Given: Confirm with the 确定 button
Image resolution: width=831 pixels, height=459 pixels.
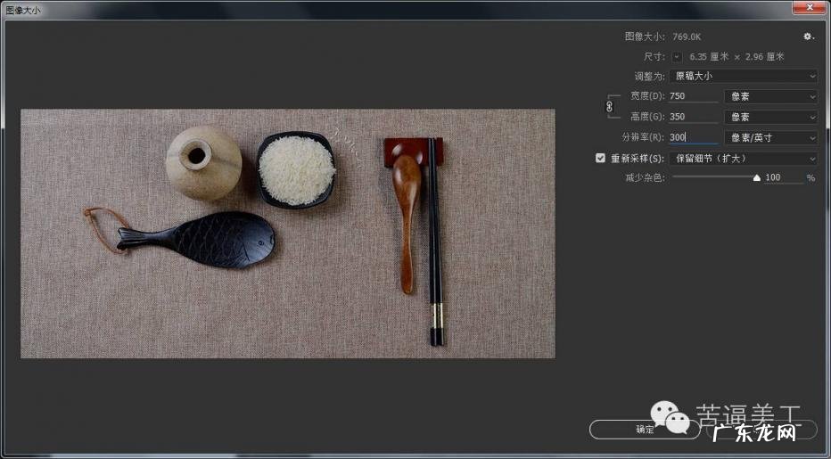Looking at the screenshot, I should 645,430.
